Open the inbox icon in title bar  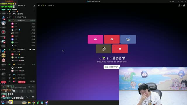tap(170, 1)
